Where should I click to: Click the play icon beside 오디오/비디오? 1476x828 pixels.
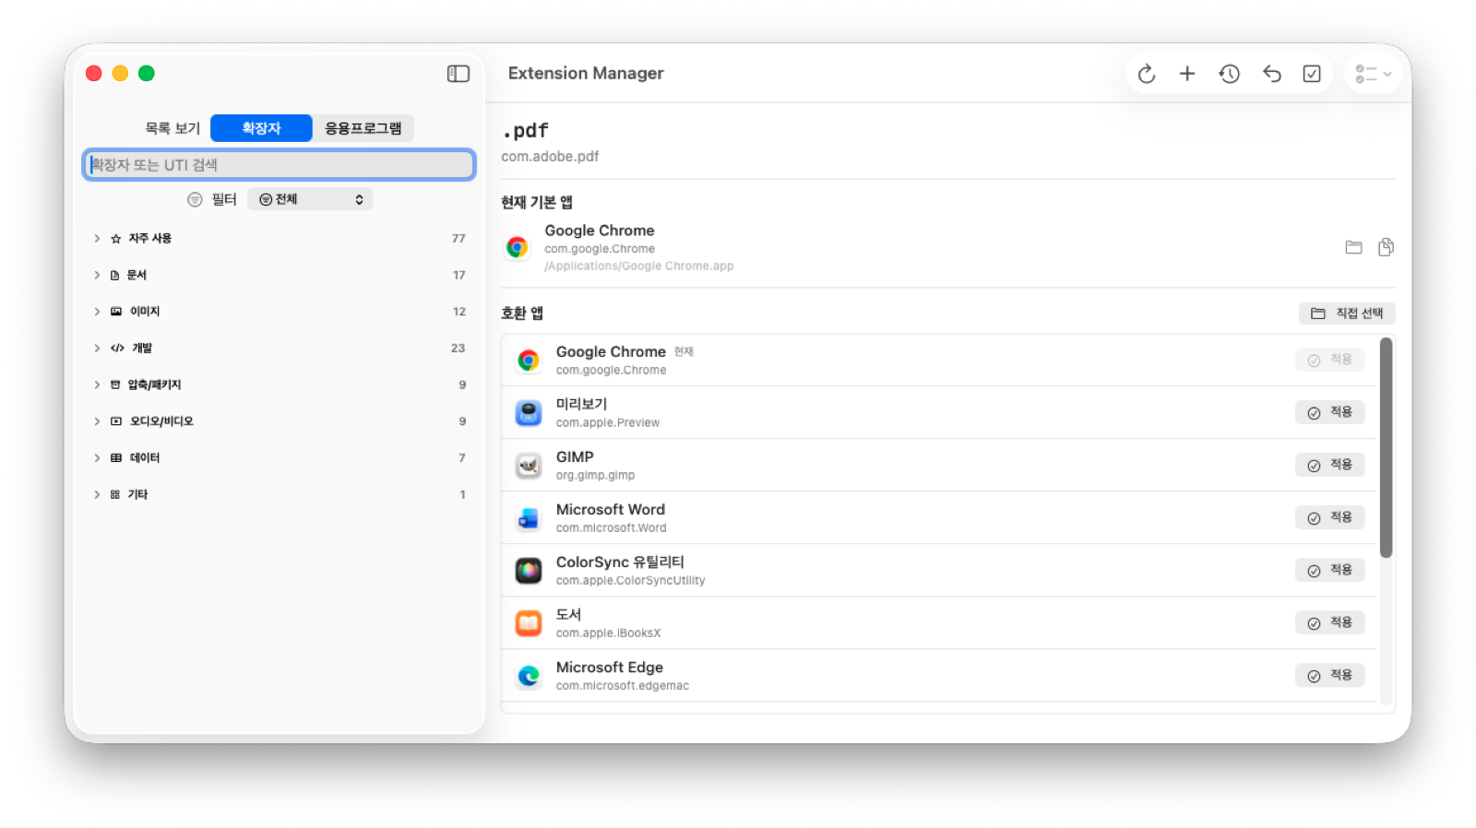pos(115,421)
